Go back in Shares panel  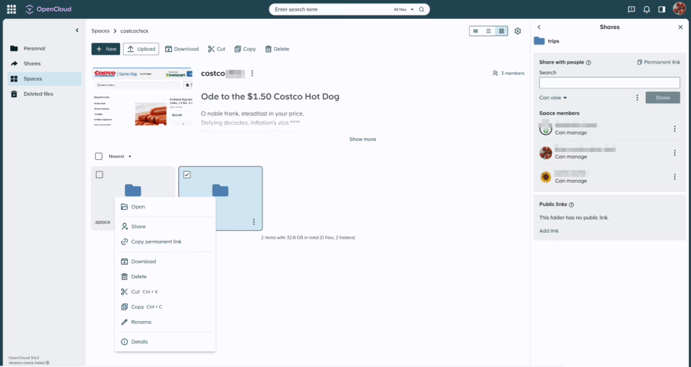[x=539, y=27]
